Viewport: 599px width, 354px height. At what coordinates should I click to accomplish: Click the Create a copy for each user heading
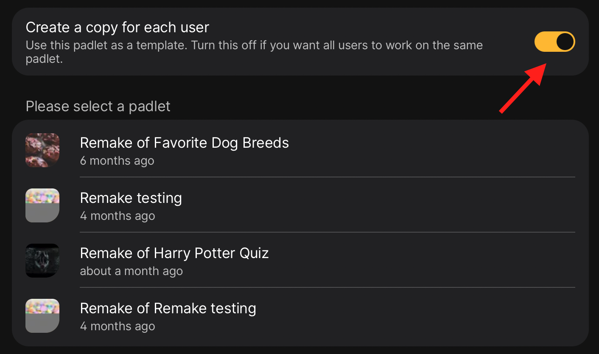[118, 28]
